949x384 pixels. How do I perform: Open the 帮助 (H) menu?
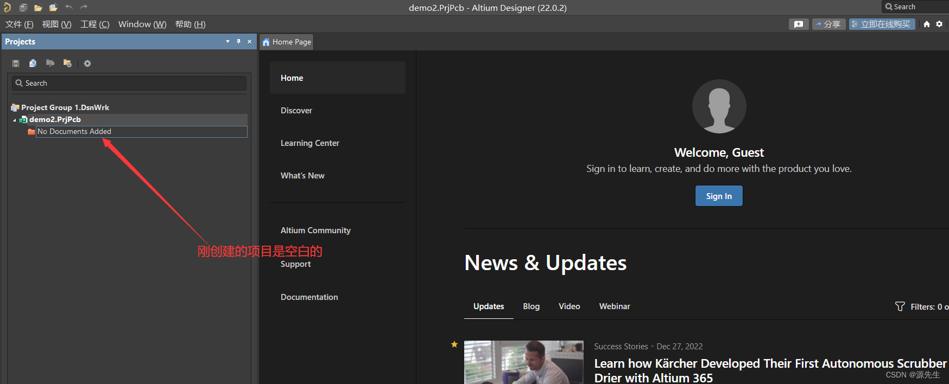click(191, 24)
